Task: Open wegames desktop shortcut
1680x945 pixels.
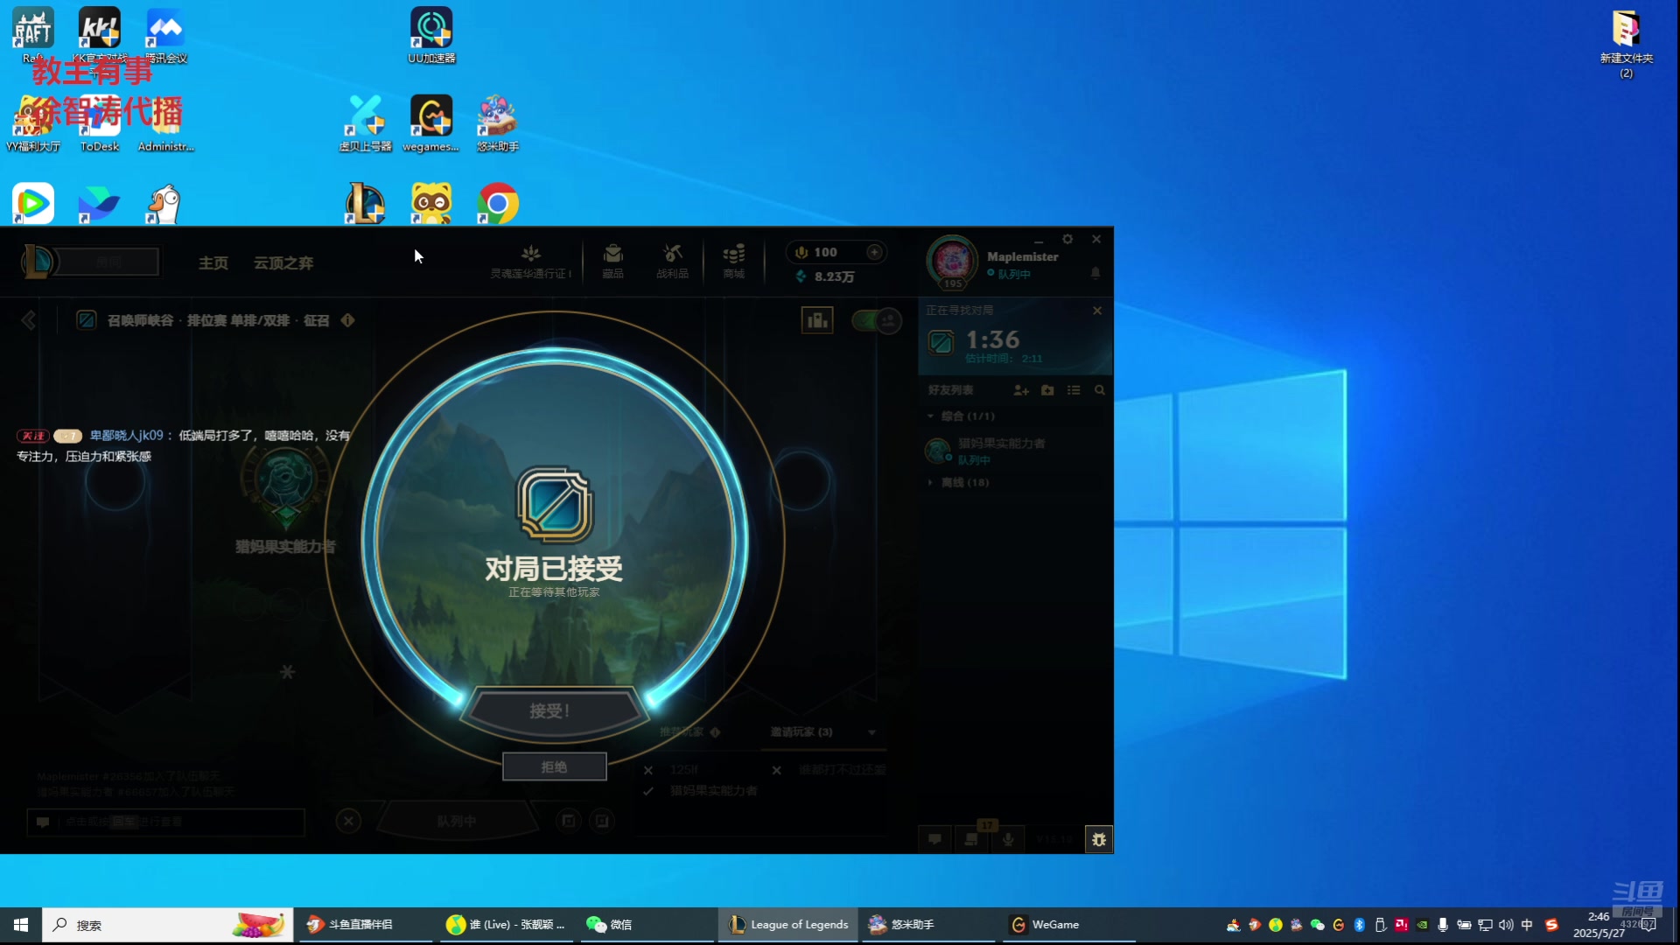Action: (430, 123)
